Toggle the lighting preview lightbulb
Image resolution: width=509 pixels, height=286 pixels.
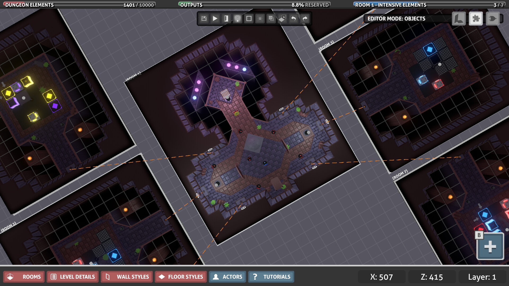(x=238, y=19)
